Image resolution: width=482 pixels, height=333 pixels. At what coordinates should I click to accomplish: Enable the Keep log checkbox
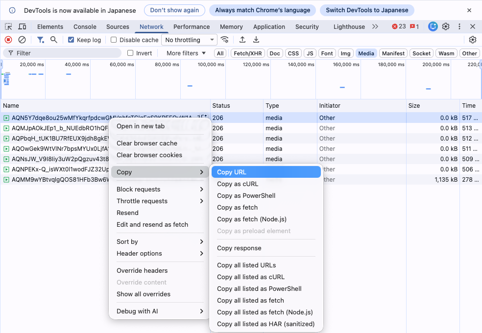click(71, 40)
